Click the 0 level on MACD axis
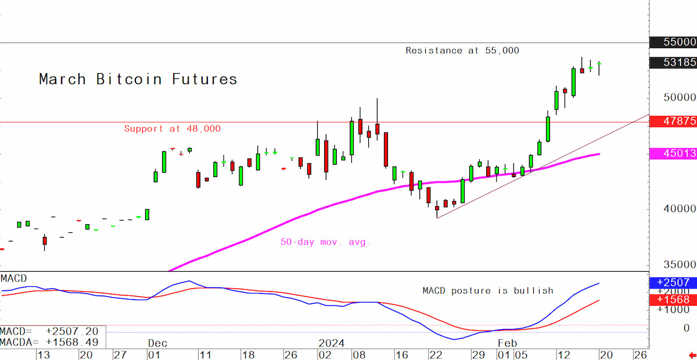Screen dimensions: 697x360 click(686, 328)
